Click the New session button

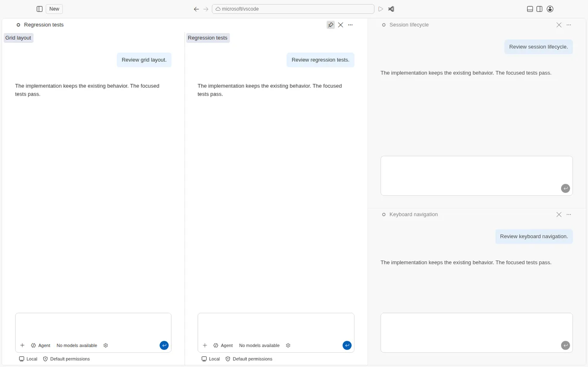[54, 9]
